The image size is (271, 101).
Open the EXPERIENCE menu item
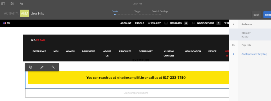point(39,51)
